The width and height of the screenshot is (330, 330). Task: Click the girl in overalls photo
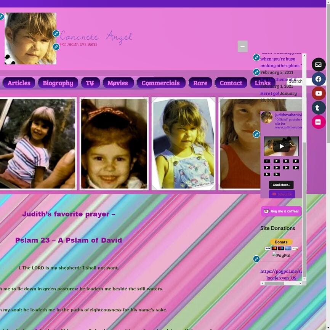183,143
